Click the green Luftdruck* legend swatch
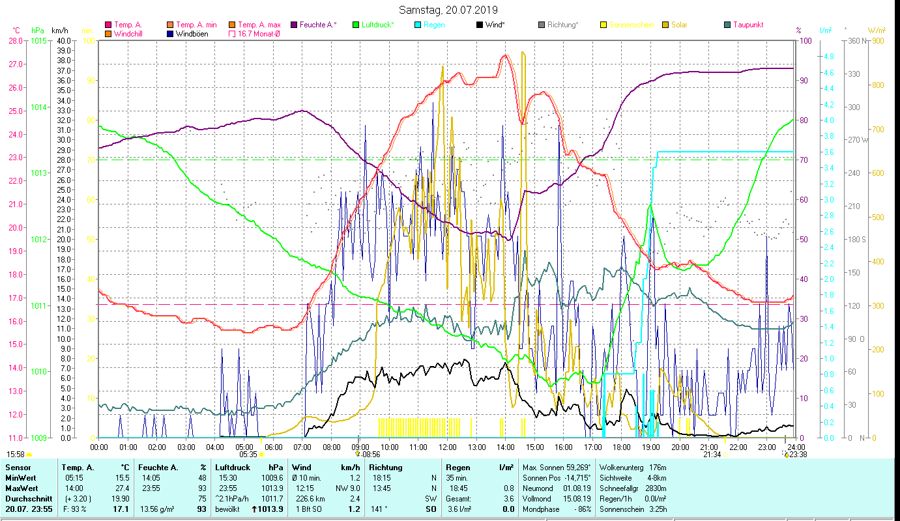900x521 pixels. tap(356, 25)
